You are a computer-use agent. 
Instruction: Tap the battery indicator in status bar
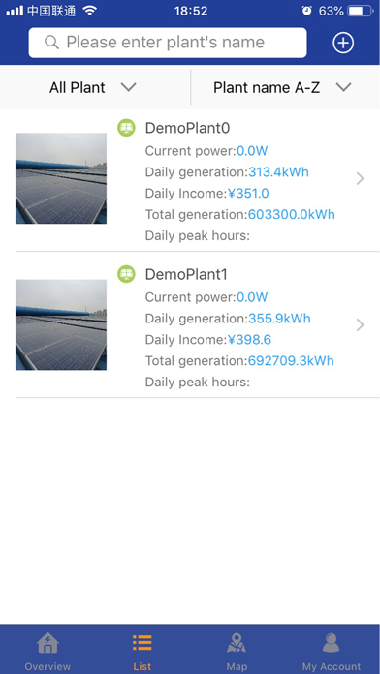[361, 12]
